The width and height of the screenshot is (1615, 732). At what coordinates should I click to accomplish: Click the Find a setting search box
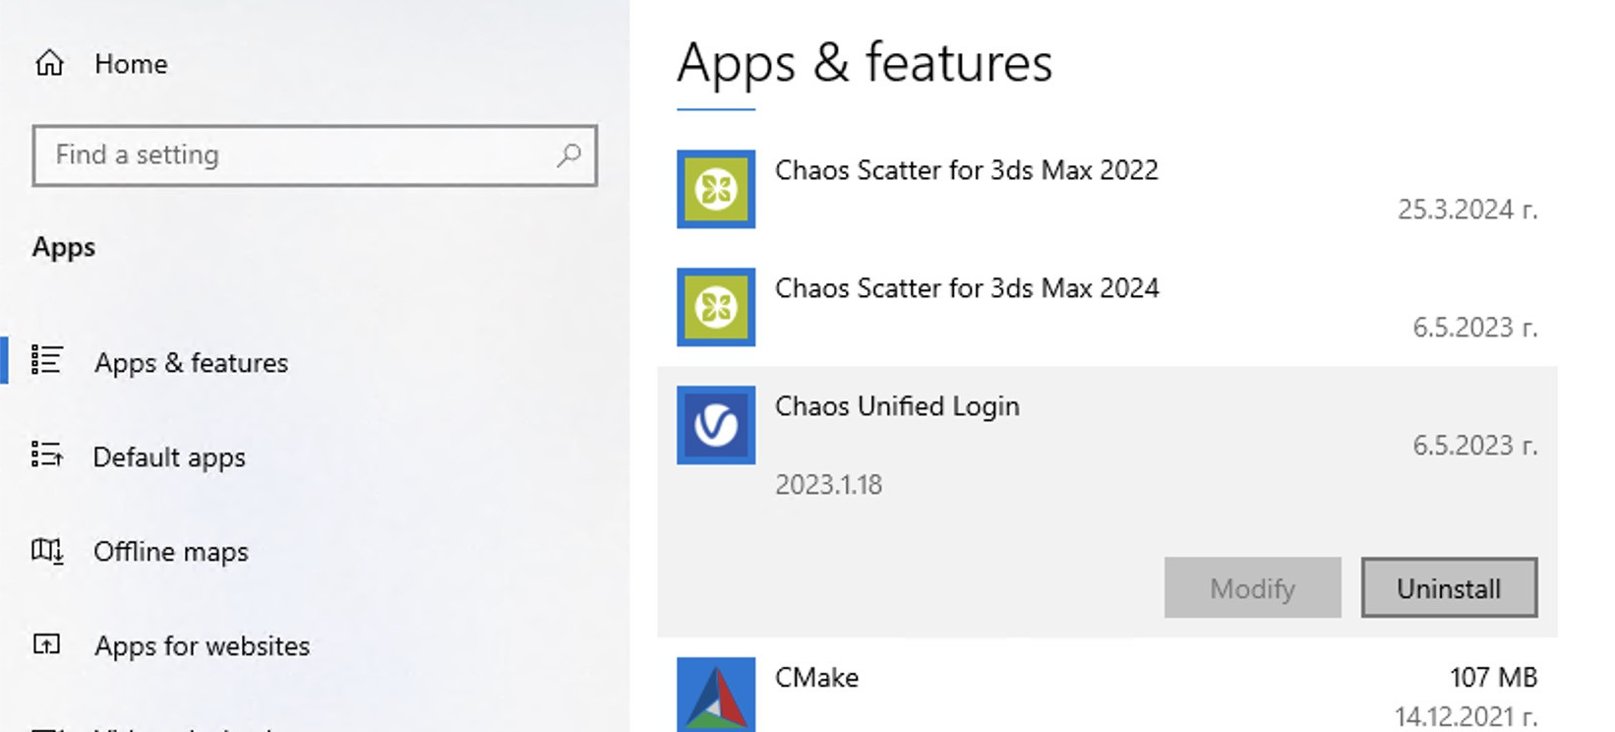[x=315, y=155]
